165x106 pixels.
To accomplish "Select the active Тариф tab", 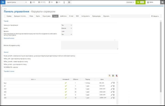I will pos(55,16).
